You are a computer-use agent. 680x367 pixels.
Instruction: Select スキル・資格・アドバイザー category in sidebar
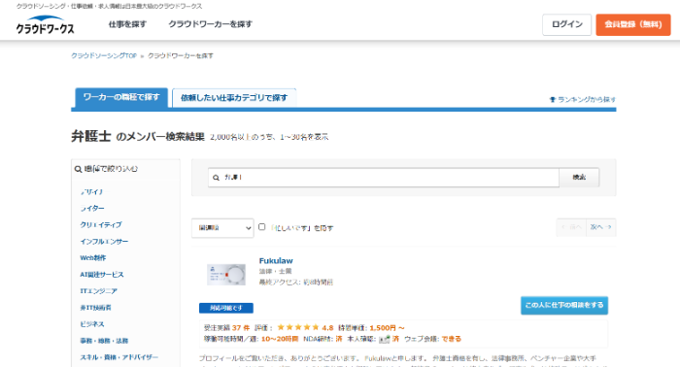[119, 357]
